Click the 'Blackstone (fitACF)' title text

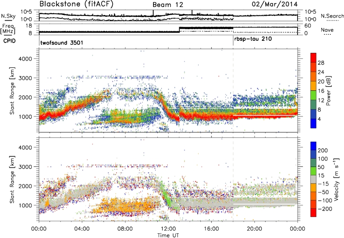point(77,4)
